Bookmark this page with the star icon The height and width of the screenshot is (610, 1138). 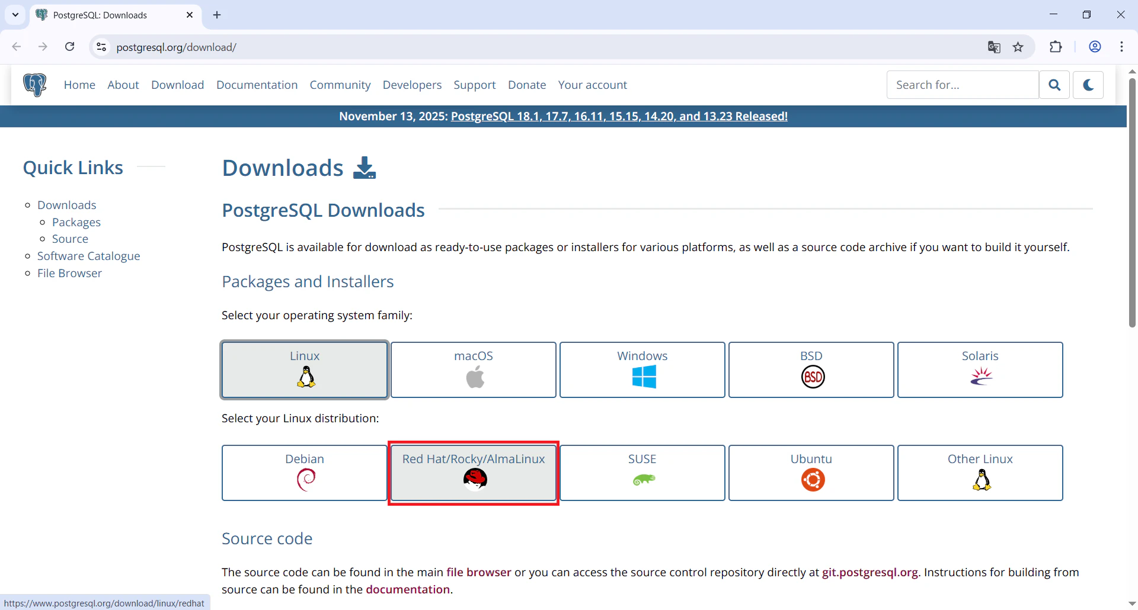tap(1018, 47)
